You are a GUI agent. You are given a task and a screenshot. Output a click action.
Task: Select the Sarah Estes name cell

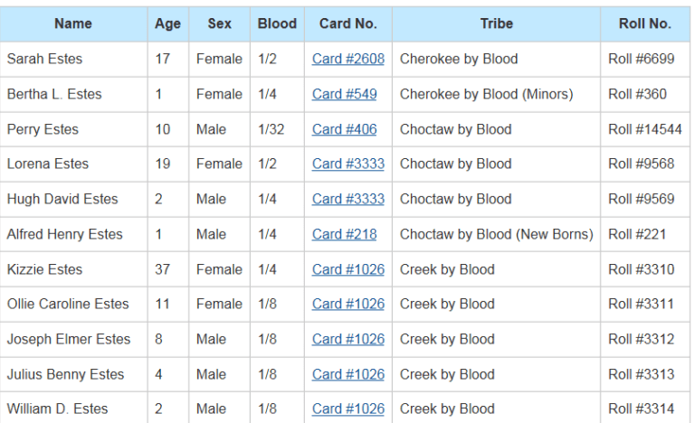click(44, 59)
